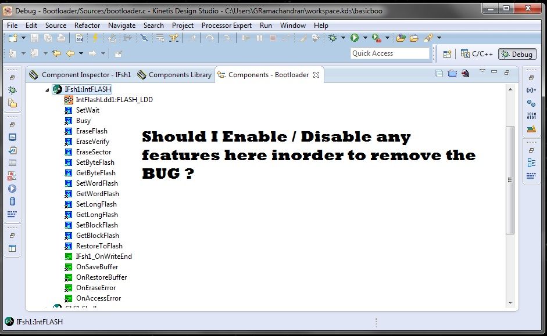Click the Components view vertical scrollbar thumb
547x336 pixels.
point(510,180)
